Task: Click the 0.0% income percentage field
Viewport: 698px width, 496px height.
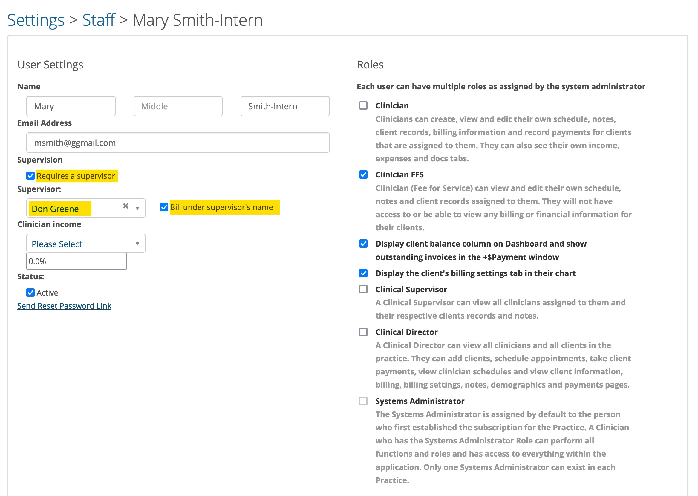Action: [76, 261]
